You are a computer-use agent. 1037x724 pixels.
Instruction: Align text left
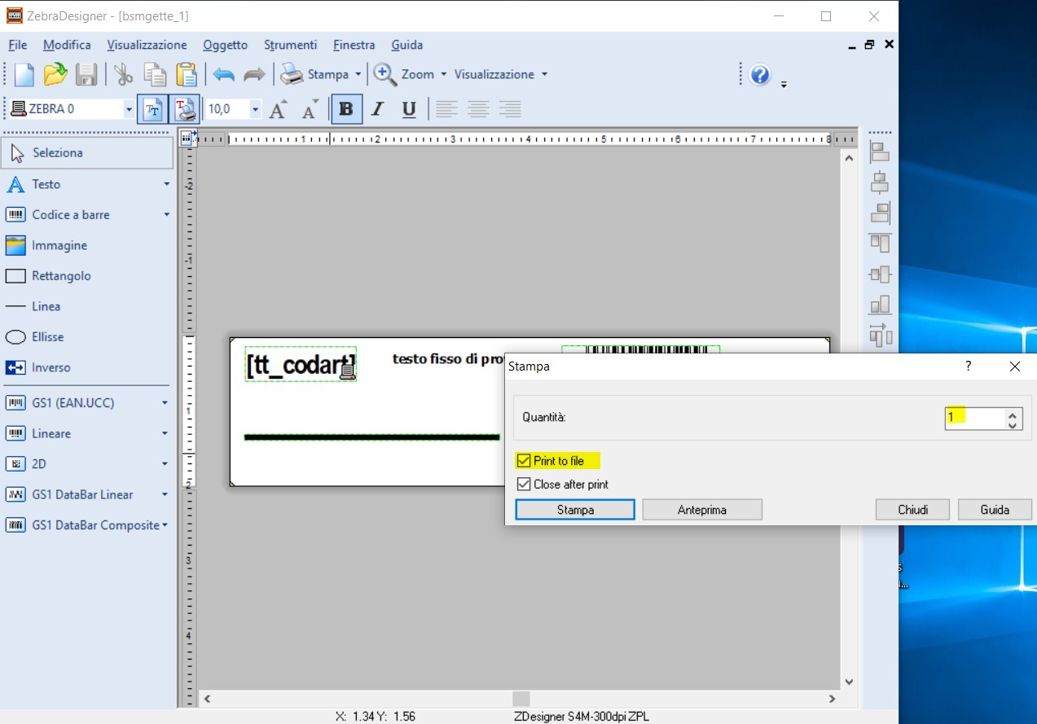click(446, 109)
